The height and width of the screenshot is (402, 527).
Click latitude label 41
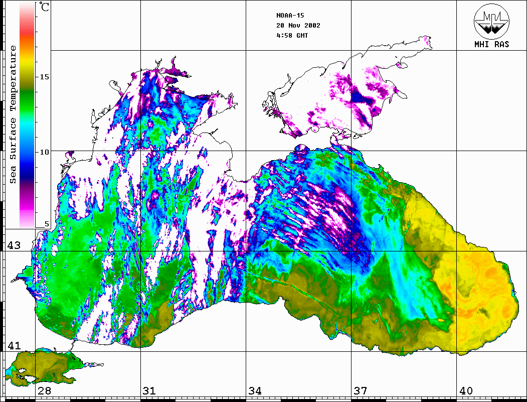(14, 345)
